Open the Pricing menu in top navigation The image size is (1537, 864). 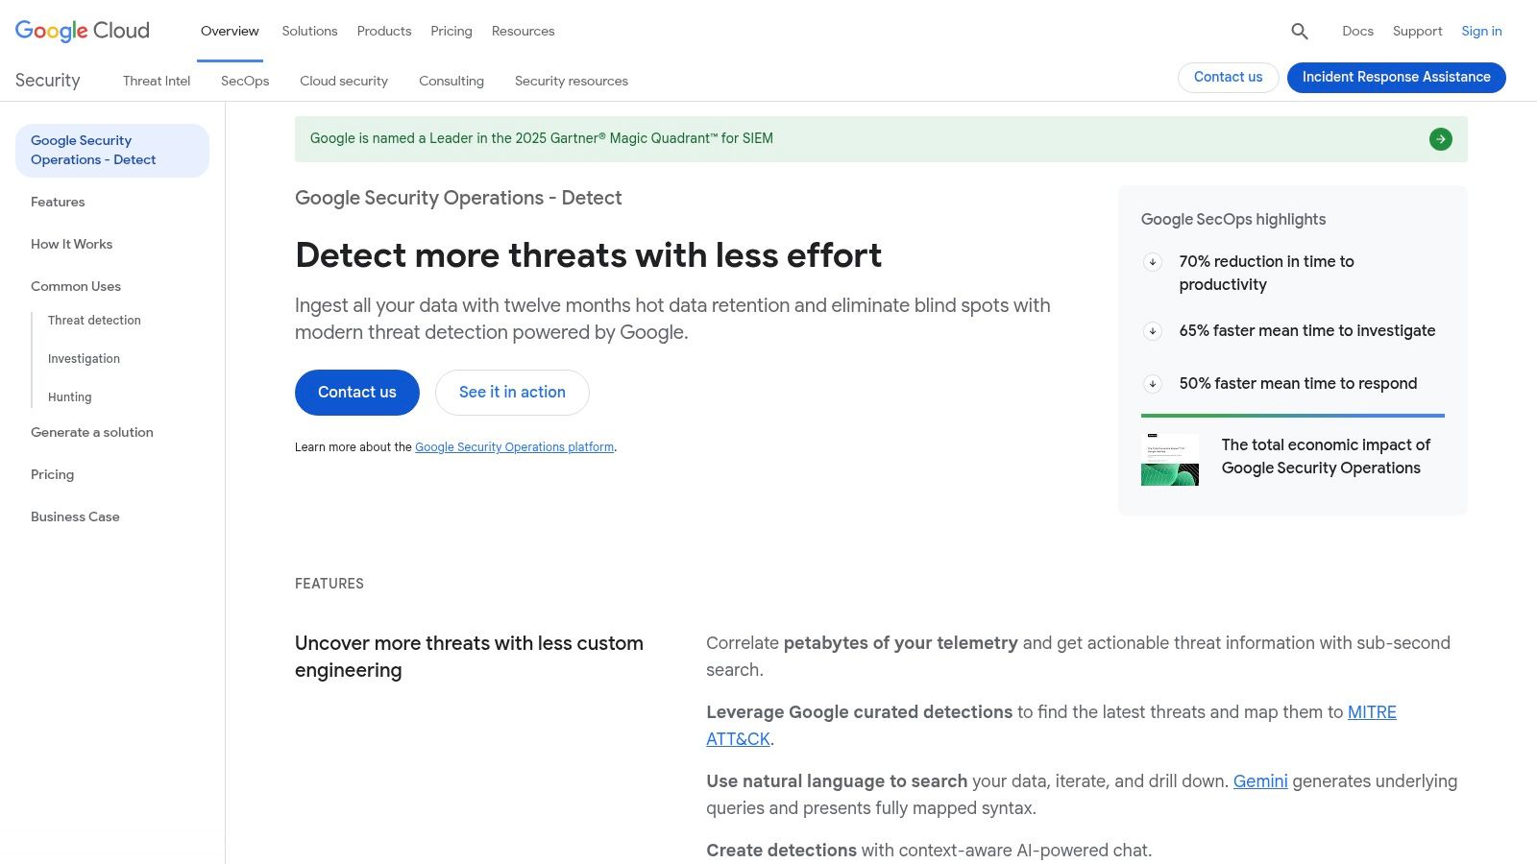451,31
